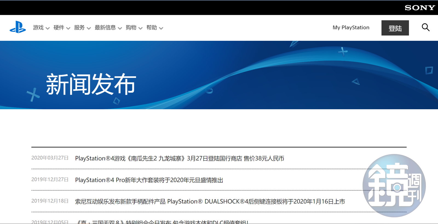Open the 游戏 menu label
The height and width of the screenshot is (224, 438).
(38, 28)
